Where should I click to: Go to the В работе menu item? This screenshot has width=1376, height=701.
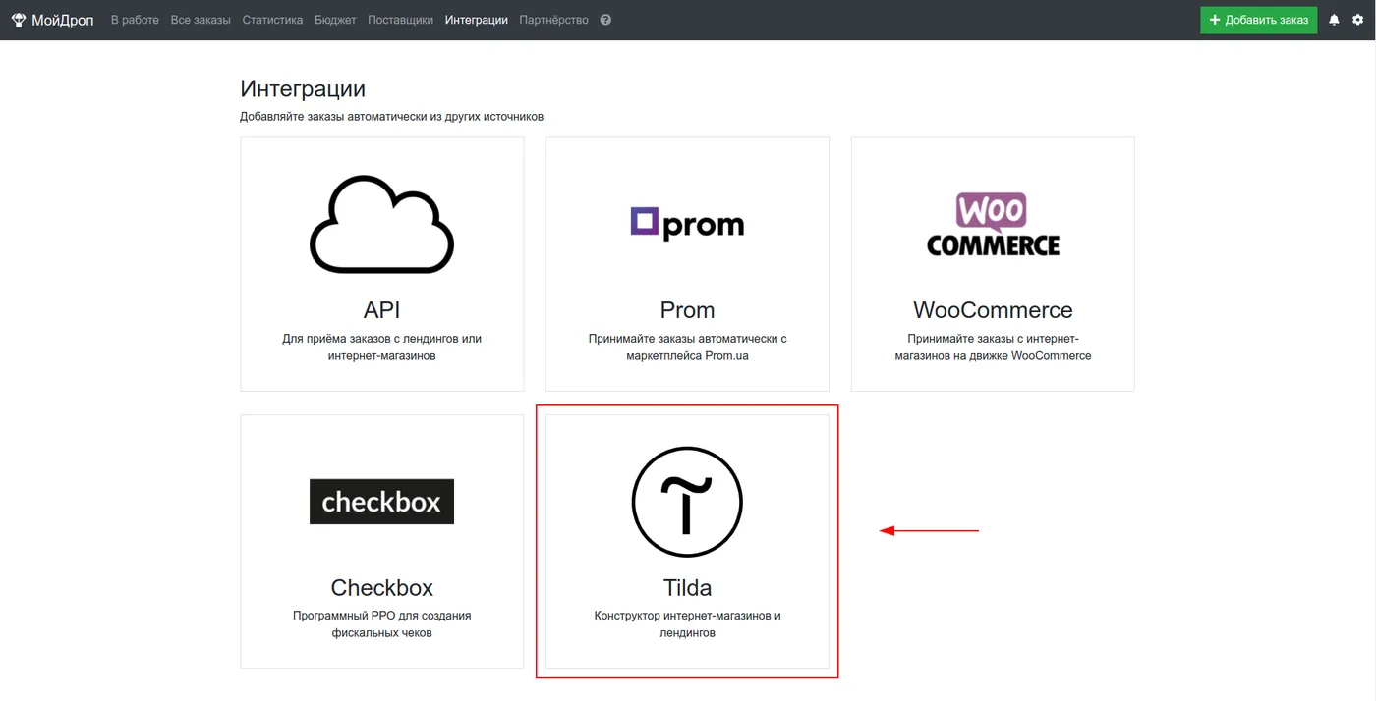pyautogui.click(x=135, y=20)
